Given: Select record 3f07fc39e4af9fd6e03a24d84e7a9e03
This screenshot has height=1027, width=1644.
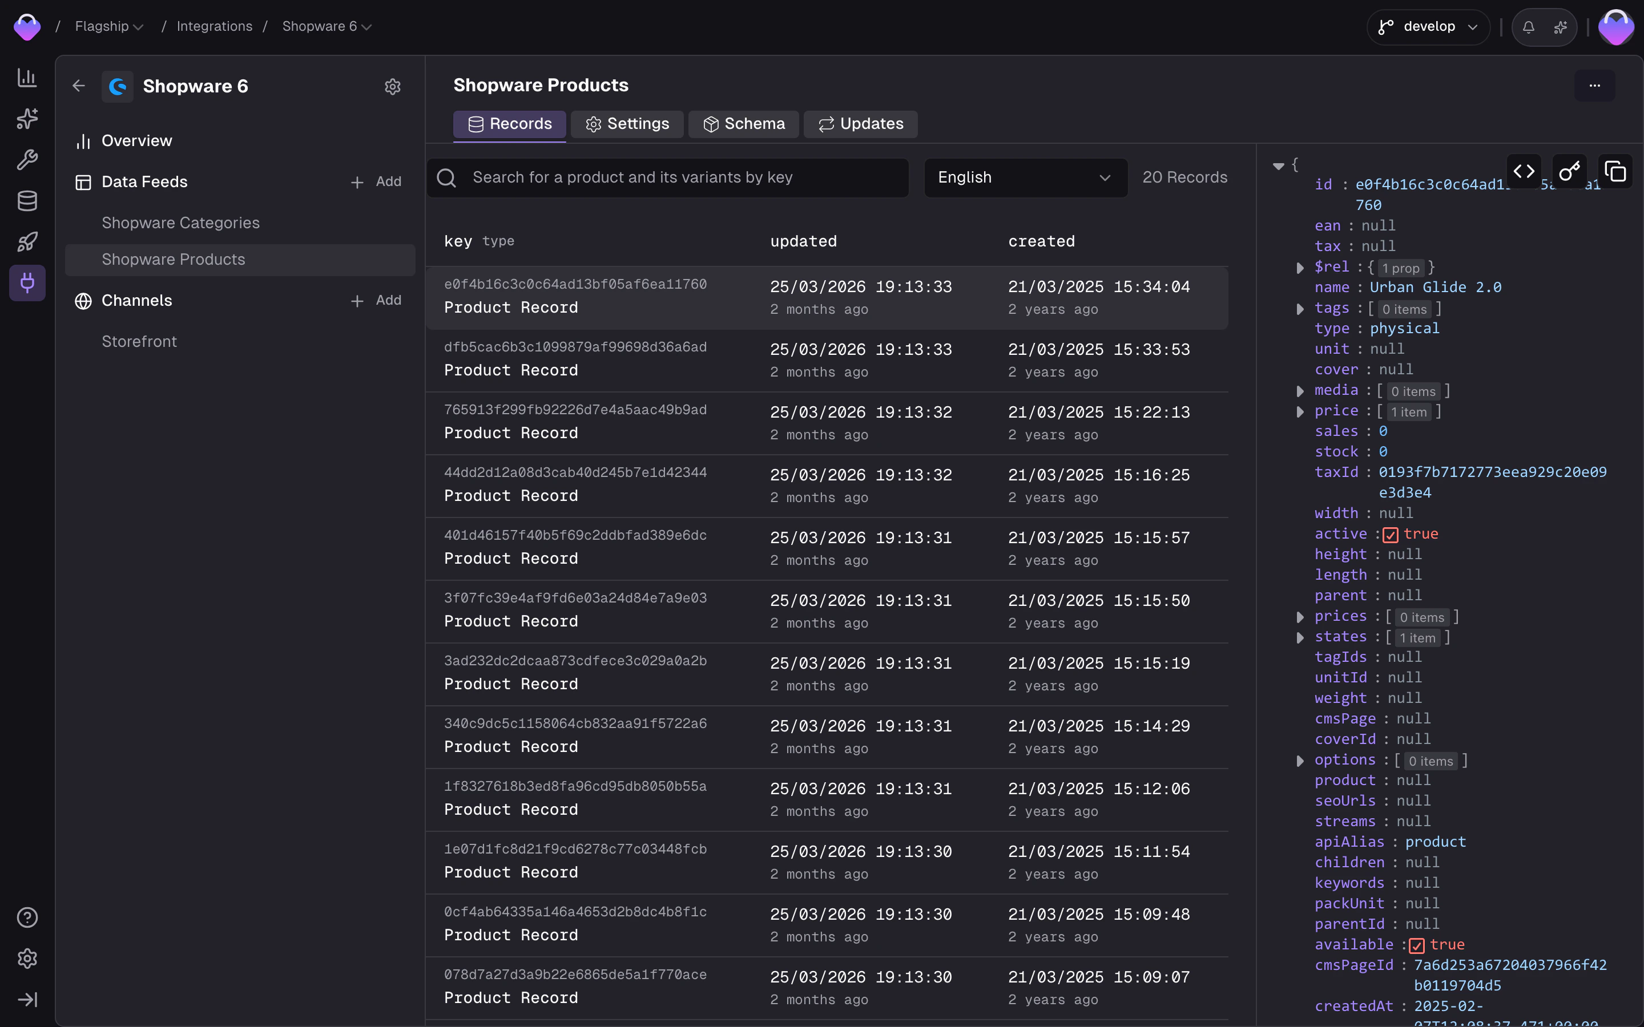Looking at the screenshot, I should click(x=827, y=611).
